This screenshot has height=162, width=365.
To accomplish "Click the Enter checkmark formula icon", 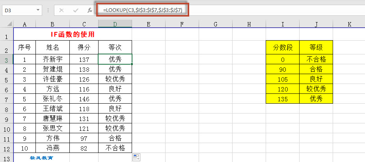I will pyautogui.click(x=76, y=10).
